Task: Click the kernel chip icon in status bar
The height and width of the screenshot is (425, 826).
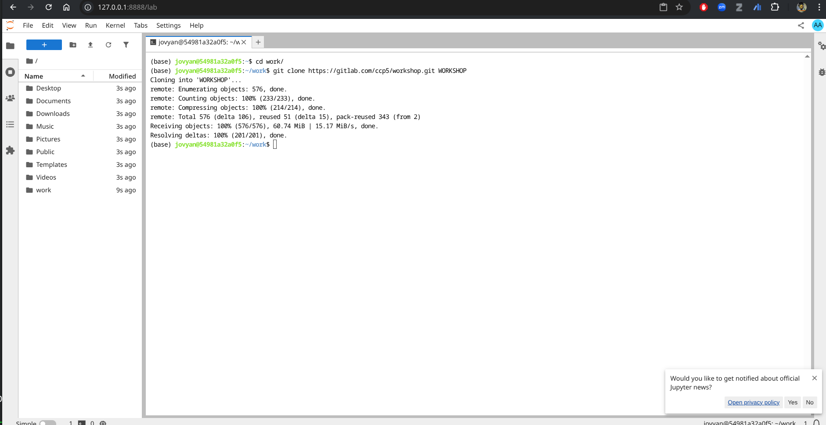Action: point(103,423)
